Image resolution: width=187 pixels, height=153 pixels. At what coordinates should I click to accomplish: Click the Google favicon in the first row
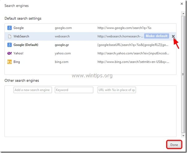(x=10, y=28)
